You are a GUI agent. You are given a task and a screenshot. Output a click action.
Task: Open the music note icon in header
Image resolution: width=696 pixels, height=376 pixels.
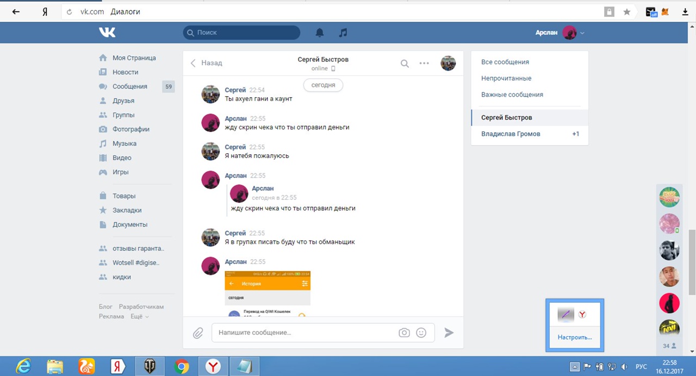[x=343, y=33]
